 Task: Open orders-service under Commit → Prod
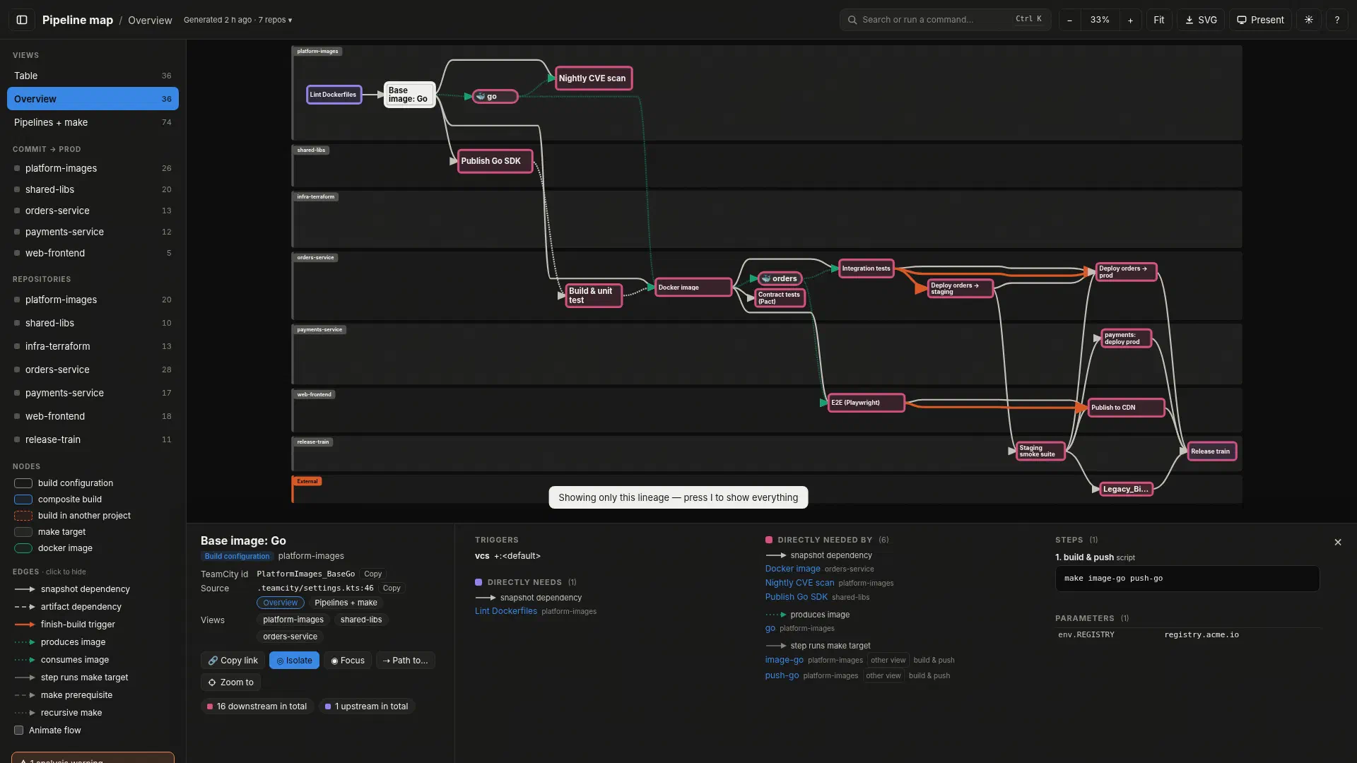point(93,211)
